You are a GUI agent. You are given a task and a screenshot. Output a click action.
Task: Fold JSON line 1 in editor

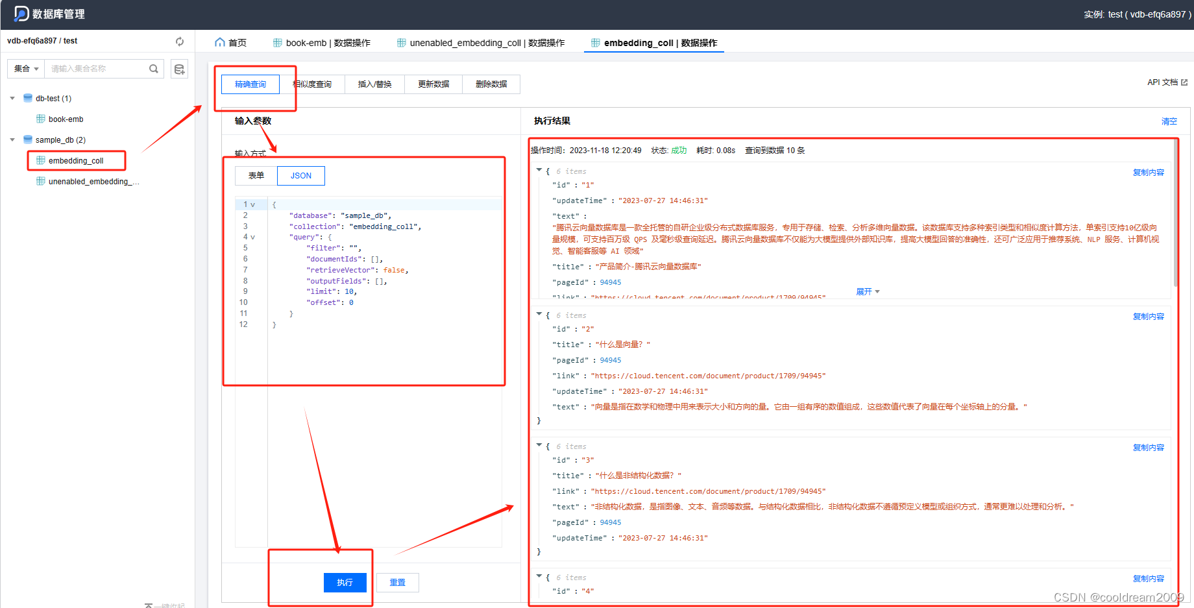click(253, 204)
